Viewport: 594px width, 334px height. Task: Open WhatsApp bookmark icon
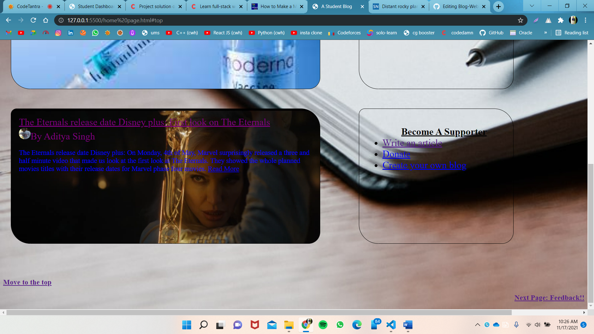click(95, 33)
